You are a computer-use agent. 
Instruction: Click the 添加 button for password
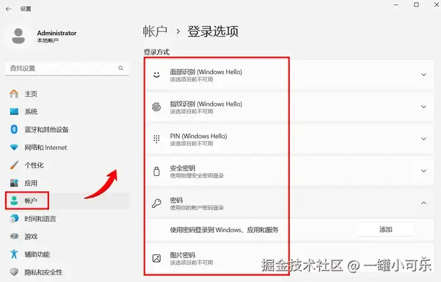click(x=386, y=230)
